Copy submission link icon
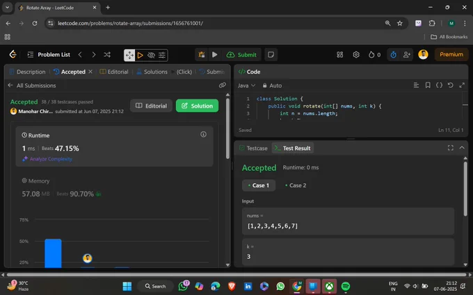The height and width of the screenshot is (295, 473). click(x=223, y=85)
